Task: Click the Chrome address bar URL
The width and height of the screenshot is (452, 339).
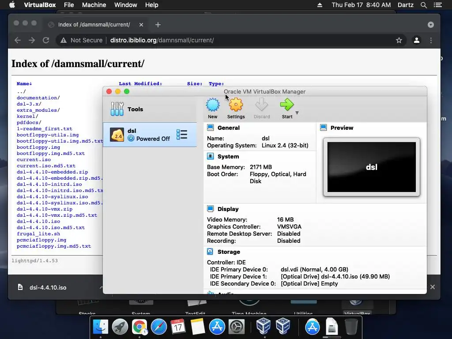Action: 162,40
